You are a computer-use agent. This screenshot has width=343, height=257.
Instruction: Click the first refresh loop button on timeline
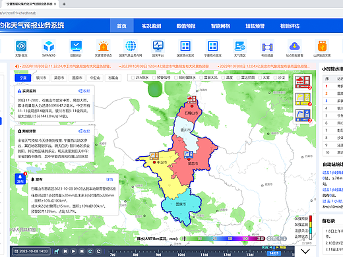(x=90, y=251)
